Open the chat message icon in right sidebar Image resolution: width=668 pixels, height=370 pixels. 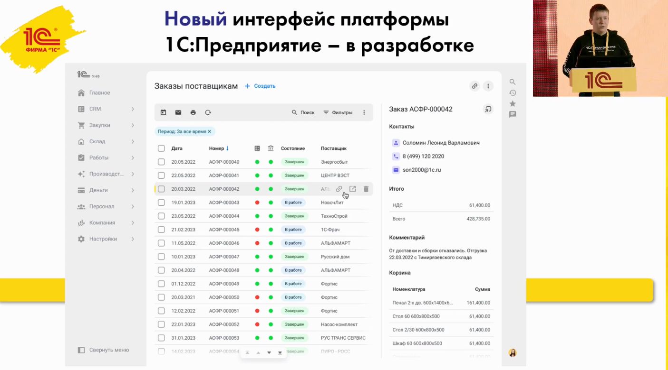coord(513,114)
